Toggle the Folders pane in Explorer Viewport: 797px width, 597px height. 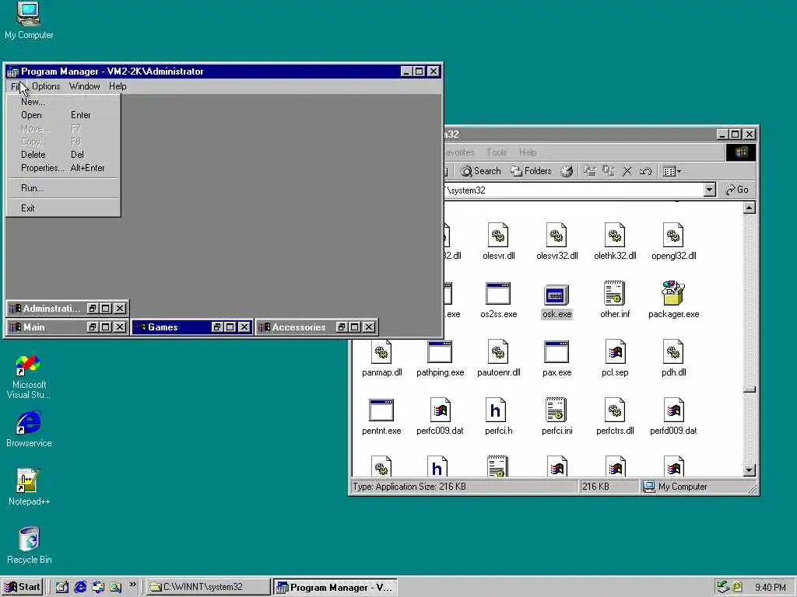531,171
